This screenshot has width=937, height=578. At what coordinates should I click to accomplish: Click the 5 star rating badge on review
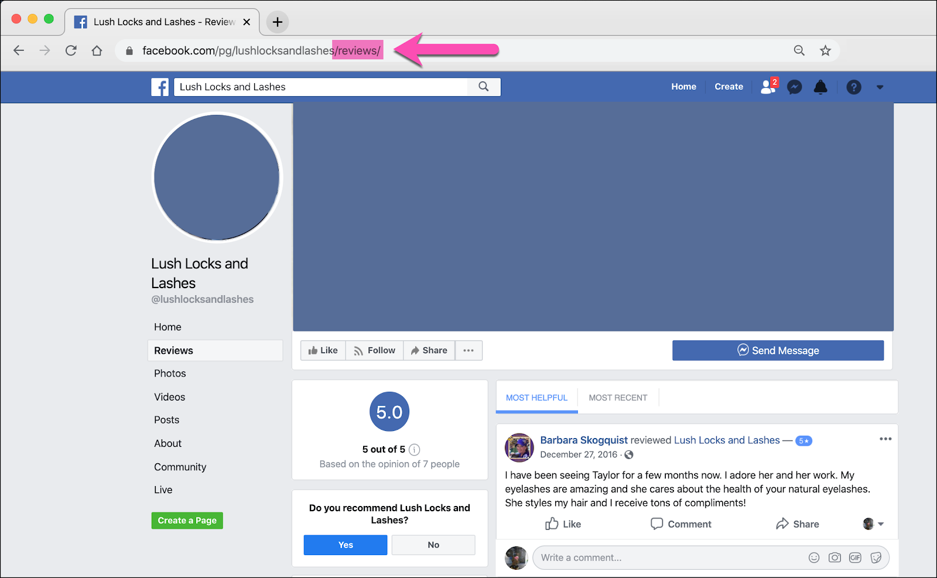click(x=803, y=441)
